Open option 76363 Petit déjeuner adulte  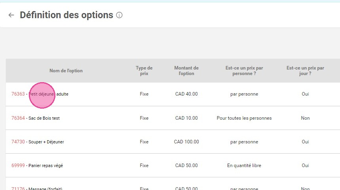click(40, 94)
